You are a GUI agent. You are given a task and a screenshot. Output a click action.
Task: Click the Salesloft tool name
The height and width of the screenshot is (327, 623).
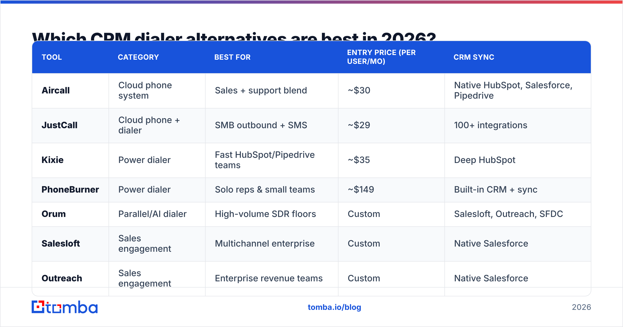61,243
